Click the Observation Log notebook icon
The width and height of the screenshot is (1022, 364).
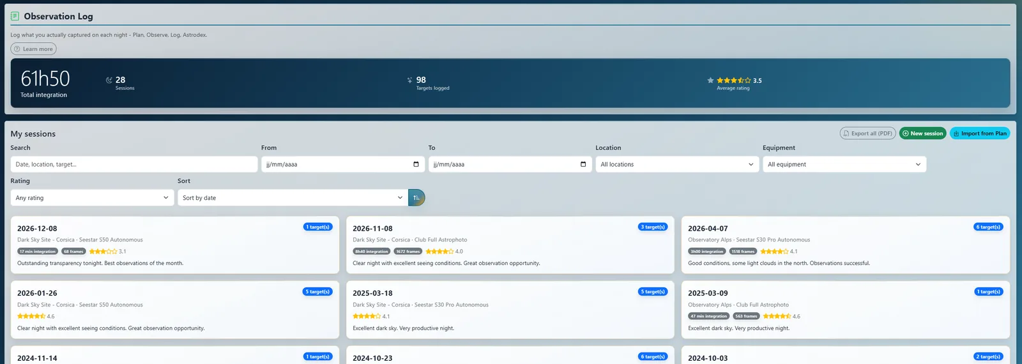[15, 16]
